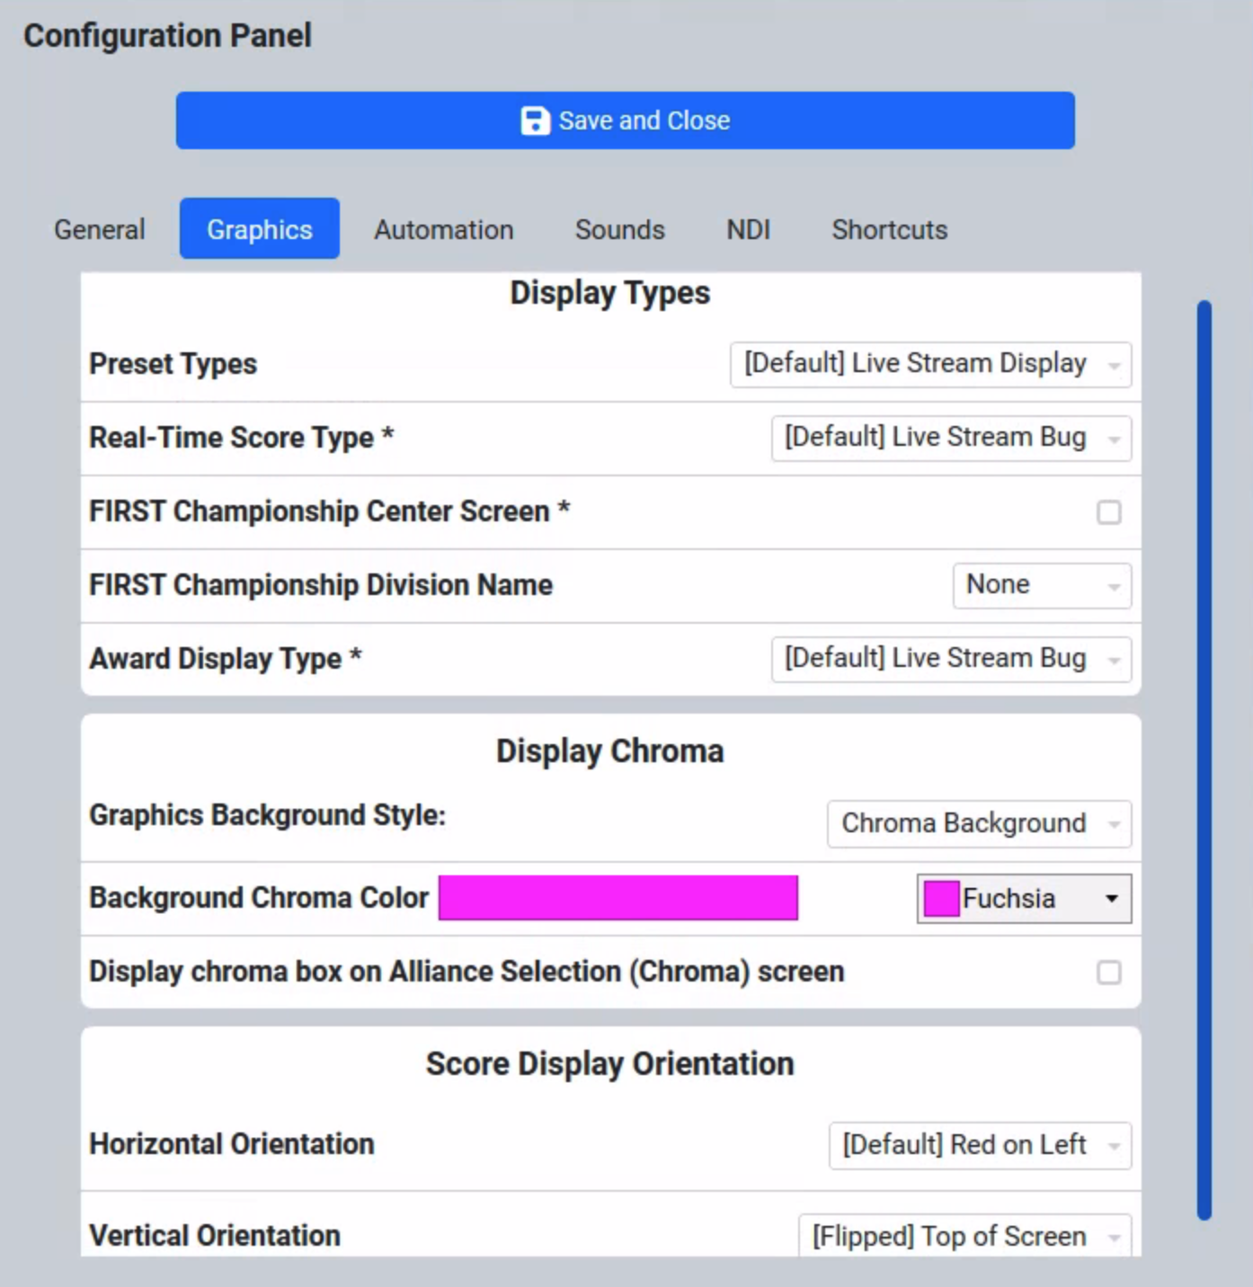Click the Display Chroma heading
Image resolution: width=1253 pixels, height=1287 pixels.
point(610,750)
